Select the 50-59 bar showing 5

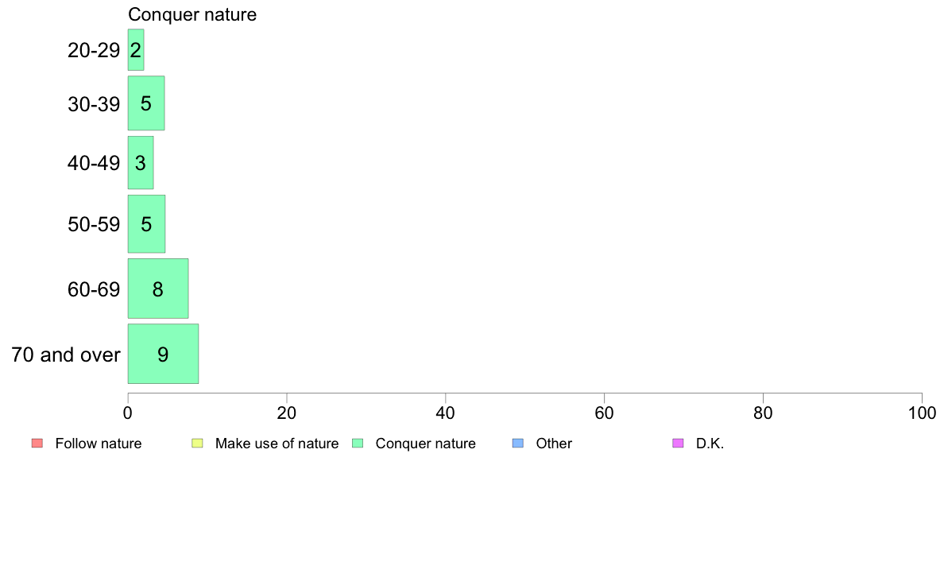[x=146, y=224]
